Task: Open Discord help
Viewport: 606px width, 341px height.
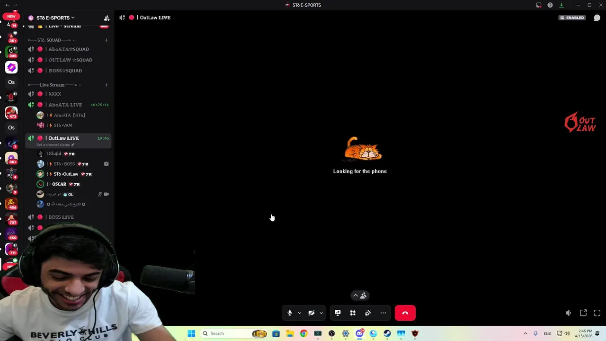Action: click(550, 5)
